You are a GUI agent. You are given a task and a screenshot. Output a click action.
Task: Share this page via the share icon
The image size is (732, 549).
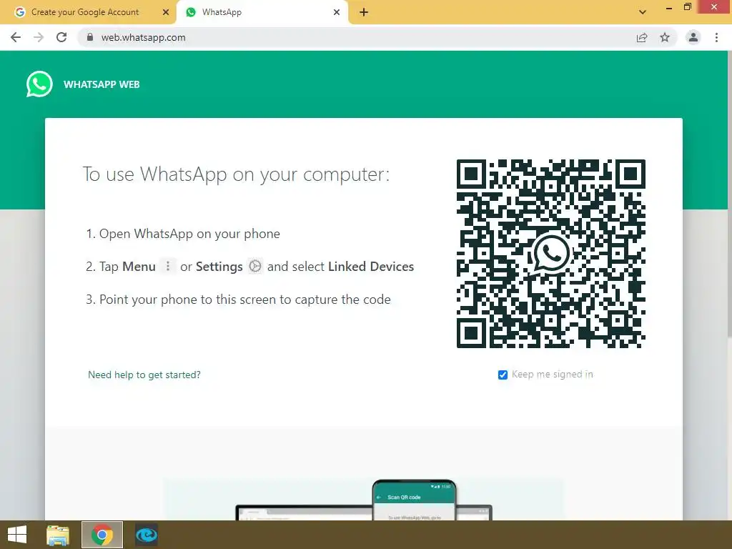pyautogui.click(x=642, y=37)
